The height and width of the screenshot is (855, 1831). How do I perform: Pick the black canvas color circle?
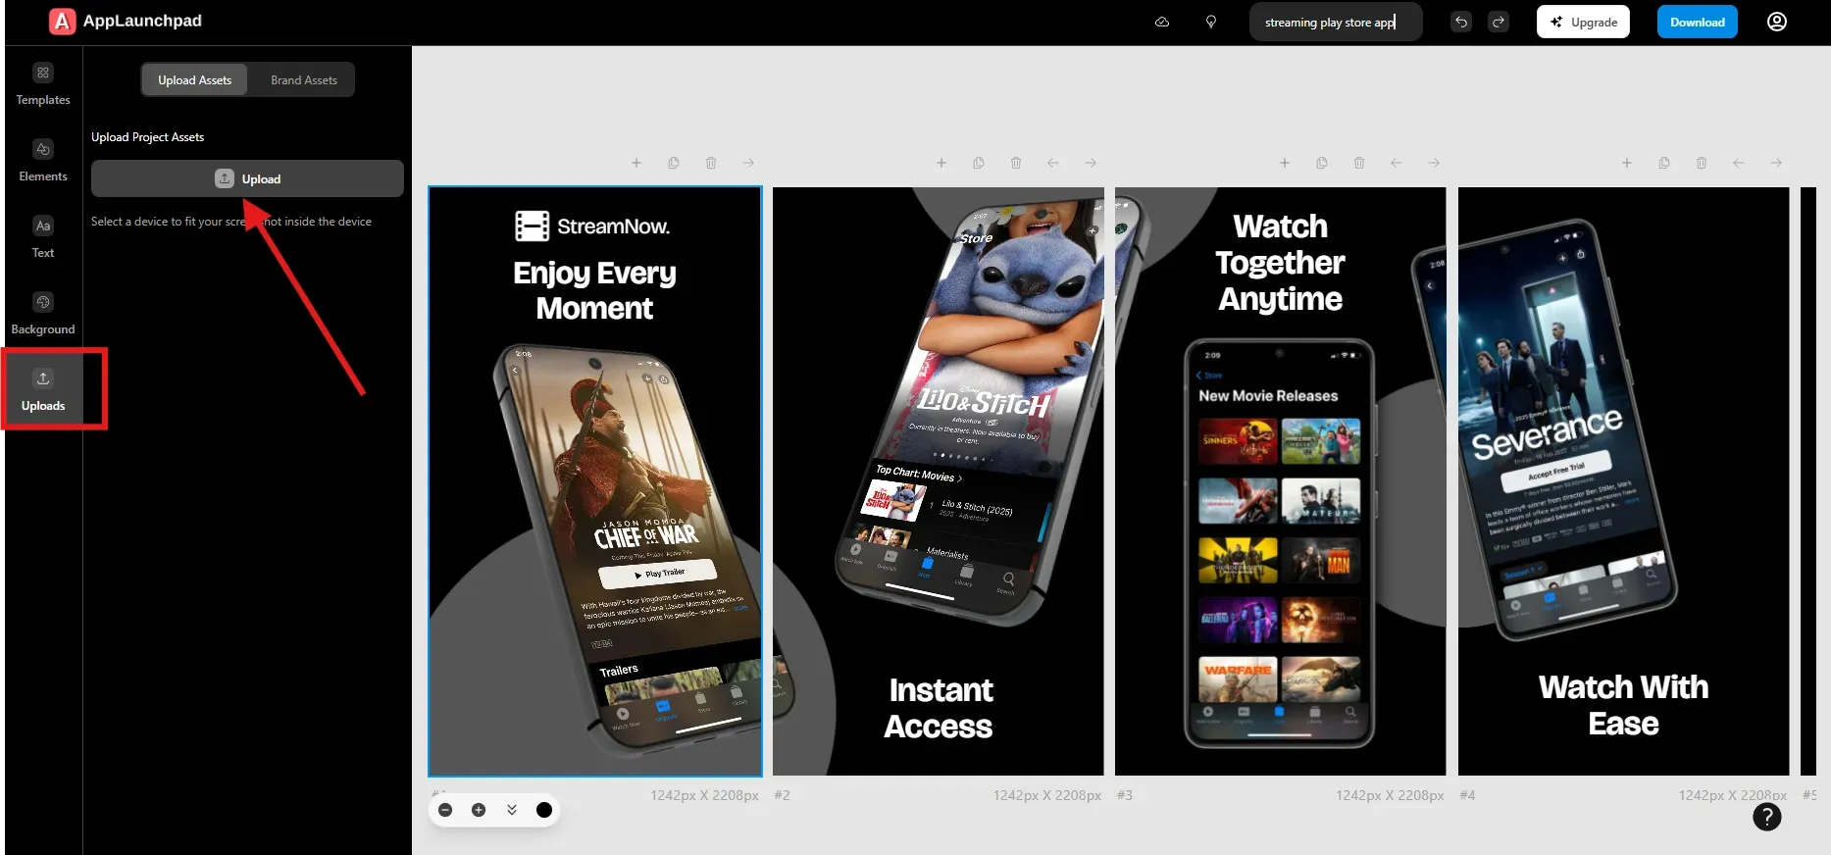[544, 810]
